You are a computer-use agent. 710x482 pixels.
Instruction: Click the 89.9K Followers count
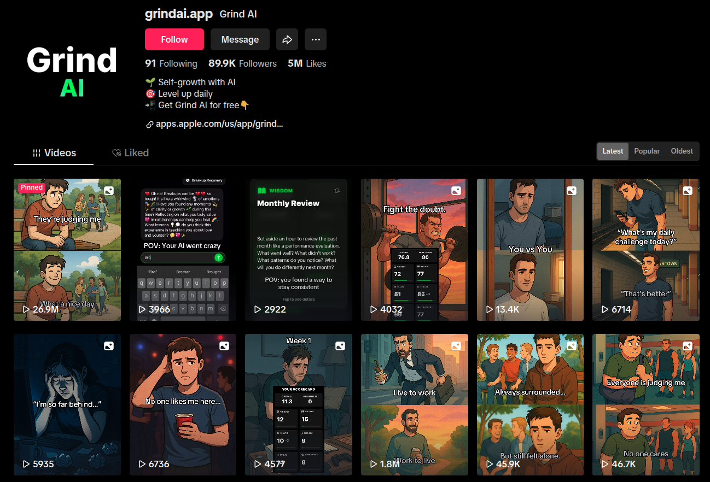pyautogui.click(x=242, y=63)
